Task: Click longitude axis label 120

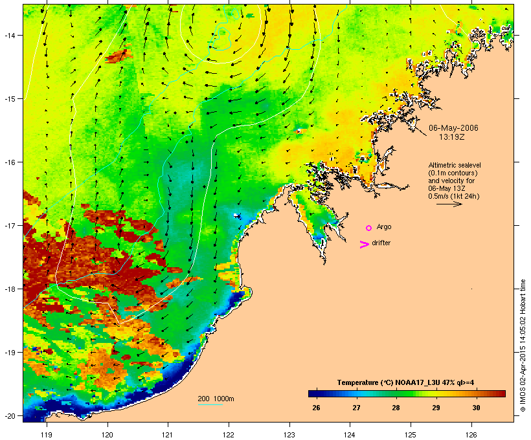Action: click(107, 435)
